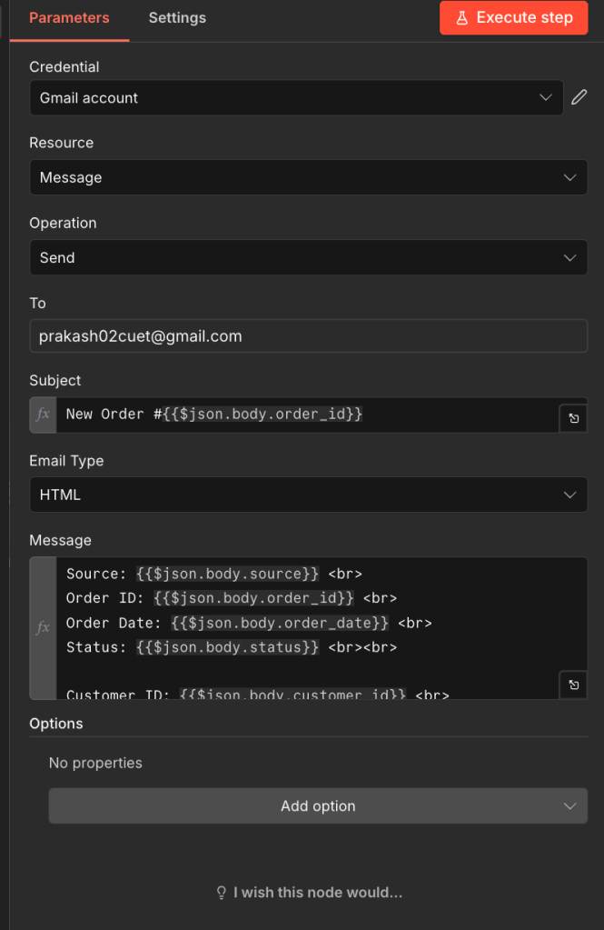Switch to the Settings tab
Viewport: 604px width, 930px height.
(177, 17)
